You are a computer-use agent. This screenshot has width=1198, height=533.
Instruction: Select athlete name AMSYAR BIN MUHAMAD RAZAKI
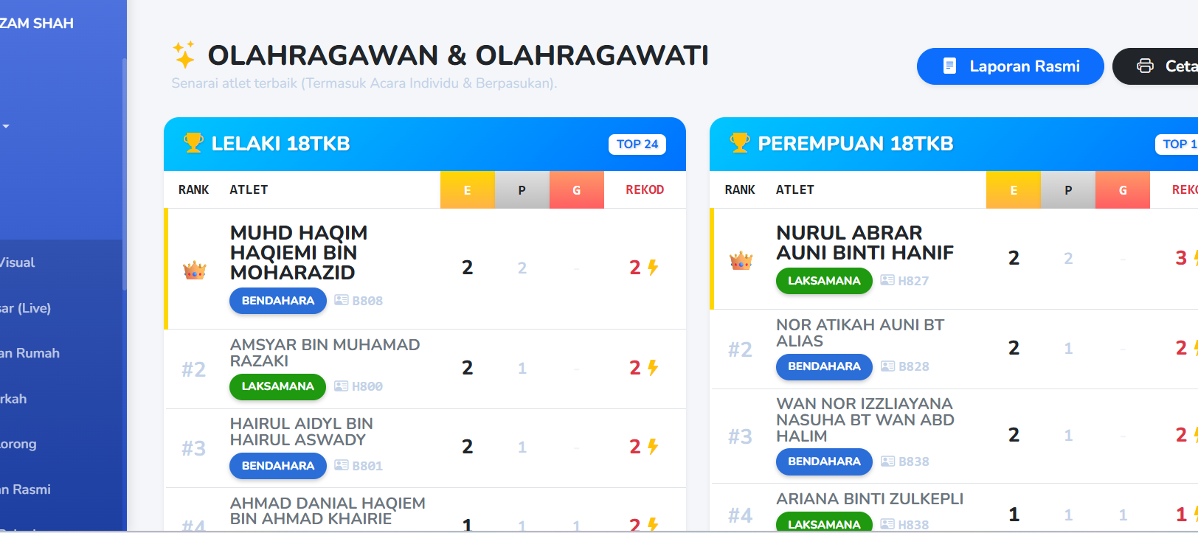coord(325,353)
